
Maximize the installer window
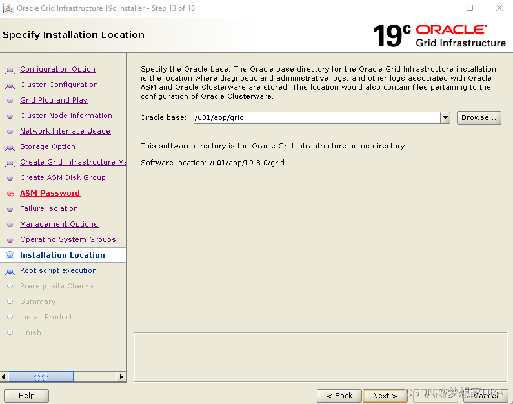click(470, 8)
